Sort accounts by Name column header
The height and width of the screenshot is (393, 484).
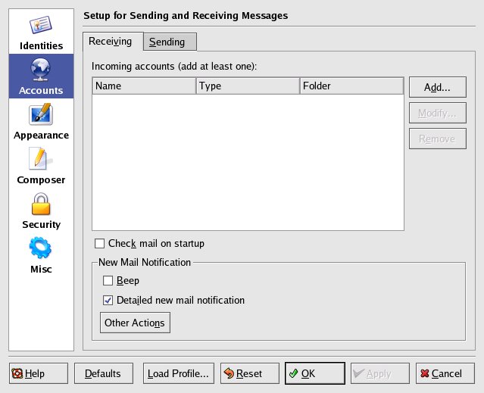point(144,86)
